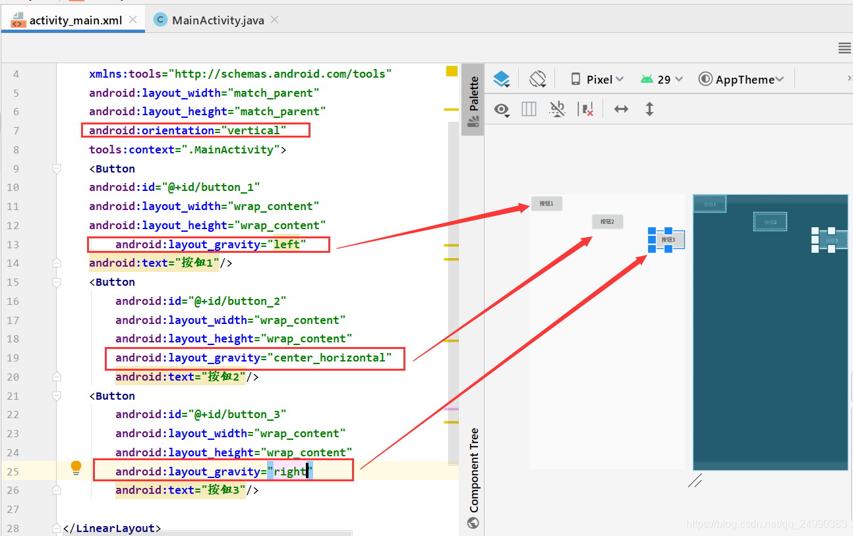The width and height of the screenshot is (853, 536).
Task: Open the API 29 version dropdown
Action: [661, 79]
